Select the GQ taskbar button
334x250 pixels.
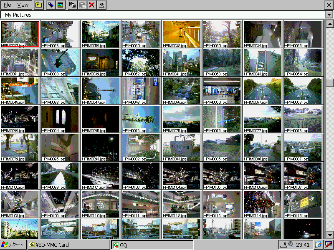pos(153,245)
